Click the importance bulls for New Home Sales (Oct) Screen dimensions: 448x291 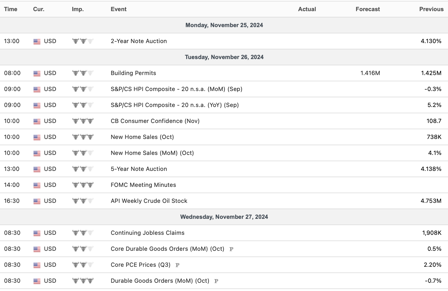(83, 137)
